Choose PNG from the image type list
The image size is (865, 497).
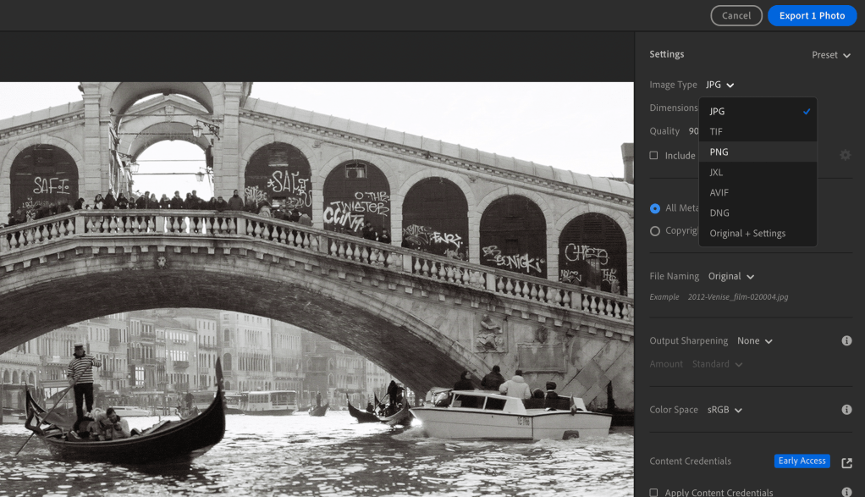719,152
